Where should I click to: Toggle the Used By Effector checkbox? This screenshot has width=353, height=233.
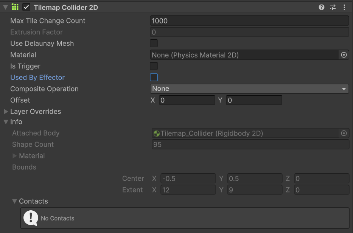click(154, 78)
